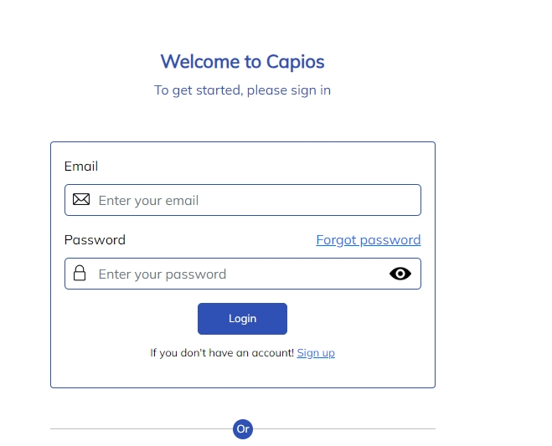Image resolution: width=552 pixels, height=446 pixels.
Task: Click blank card area beneath the Sign up row
Action: pos(243,373)
